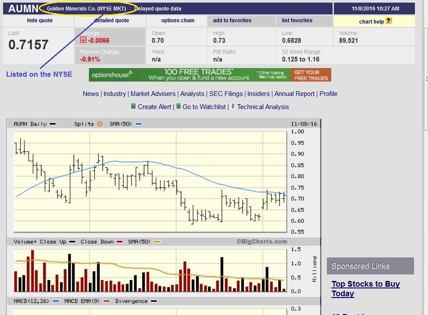Select add to favorites
The height and width of the screenshot is (315, 428).
[232, 21]
